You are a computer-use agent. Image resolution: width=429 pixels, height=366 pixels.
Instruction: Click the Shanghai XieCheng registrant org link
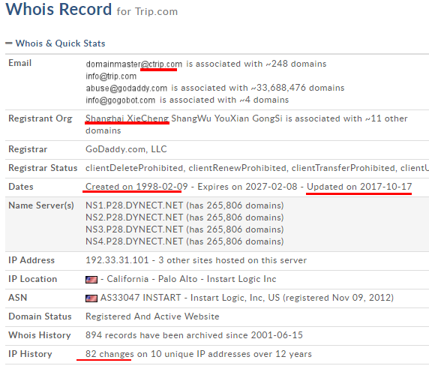pyautogui.click(x=127, y=118)
